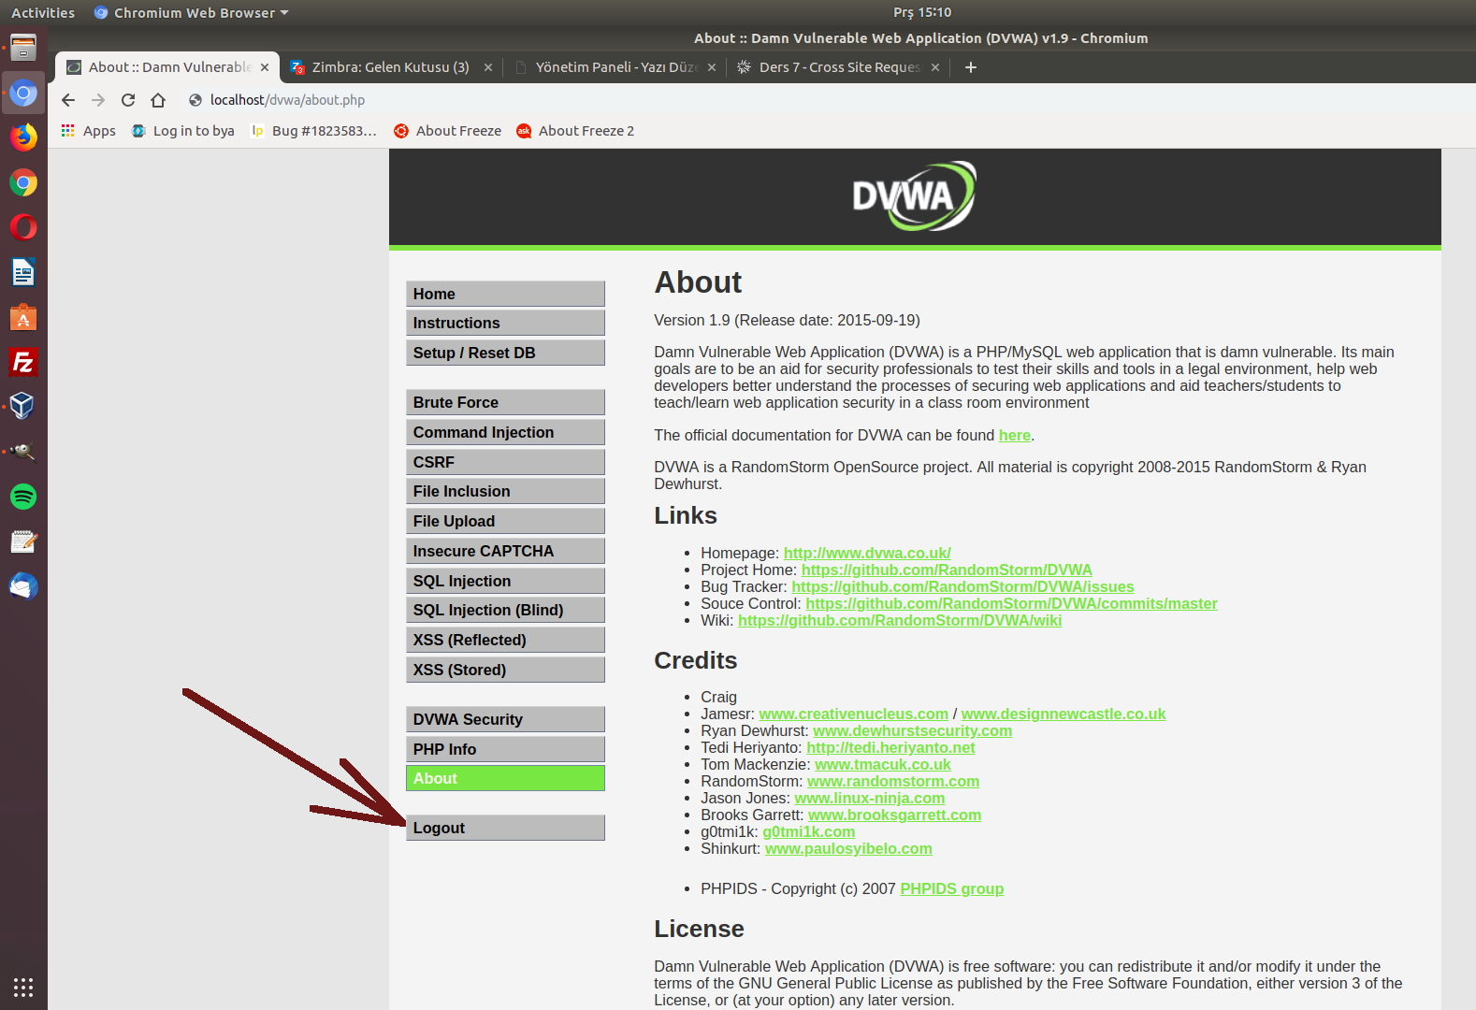1476x1010 pixels.
Task: Show applications grid in the dock
Action: pyautogui.click(x=23, y=987)
